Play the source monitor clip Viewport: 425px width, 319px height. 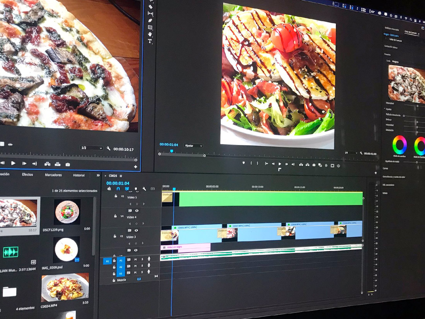[x=13, y=163]
